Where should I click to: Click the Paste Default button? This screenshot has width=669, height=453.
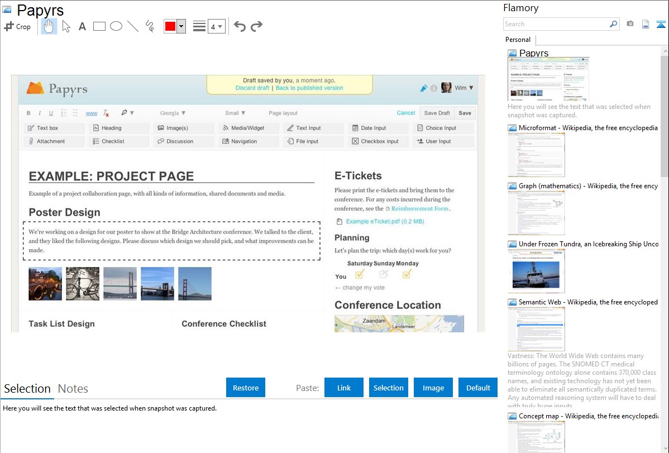(478, 388)
